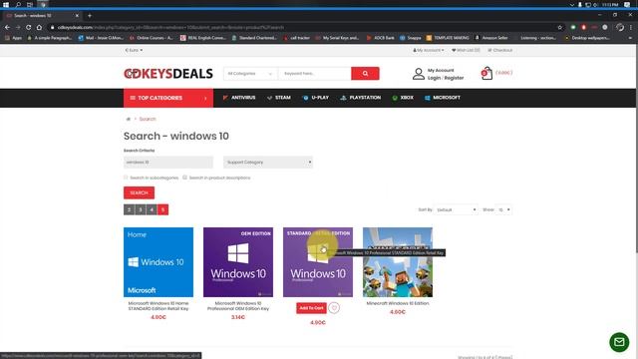Image resolution: width=638 pixels, height=359 pixels.
Task: Click the red magnifier search button in header
Action: click(x=365, y=73)
